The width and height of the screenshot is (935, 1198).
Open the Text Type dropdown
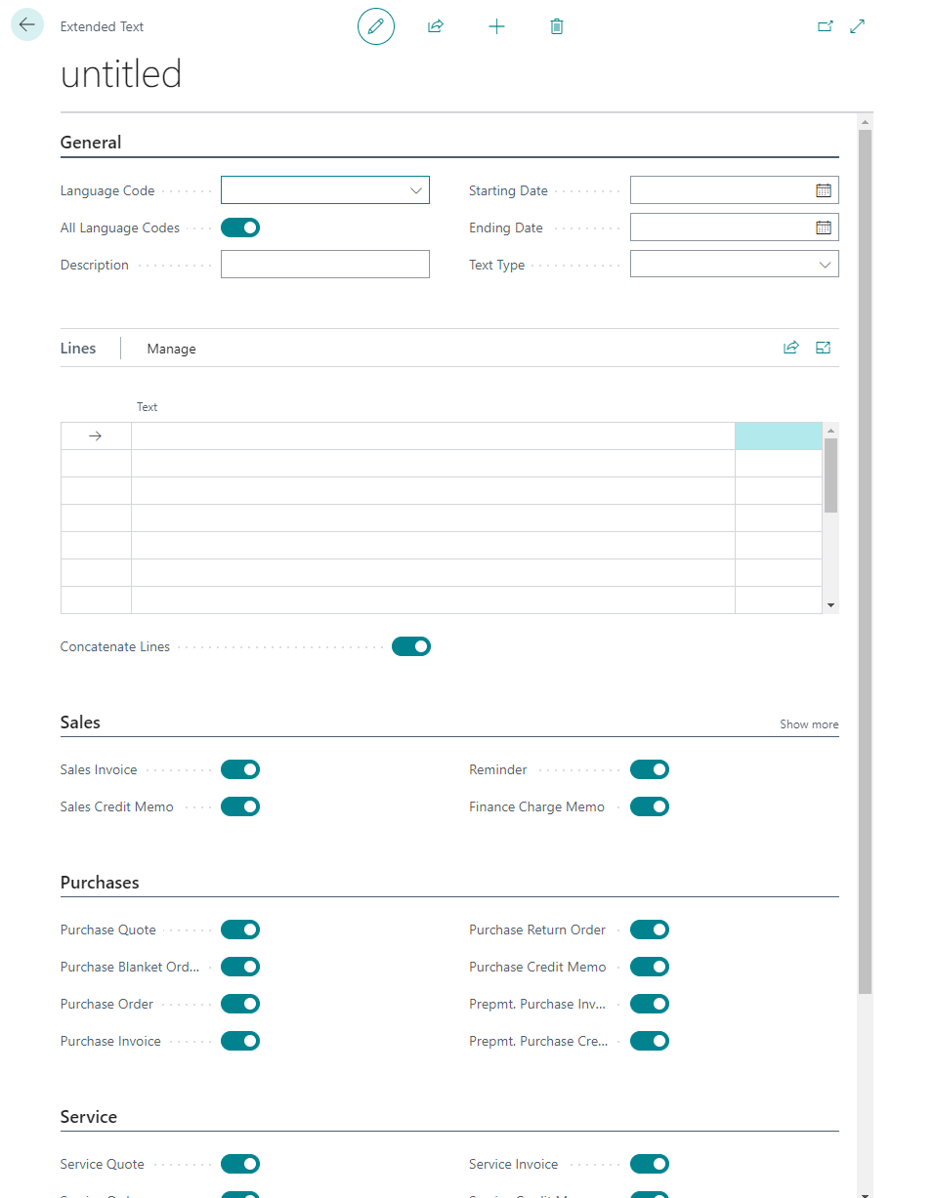(826, 265)
